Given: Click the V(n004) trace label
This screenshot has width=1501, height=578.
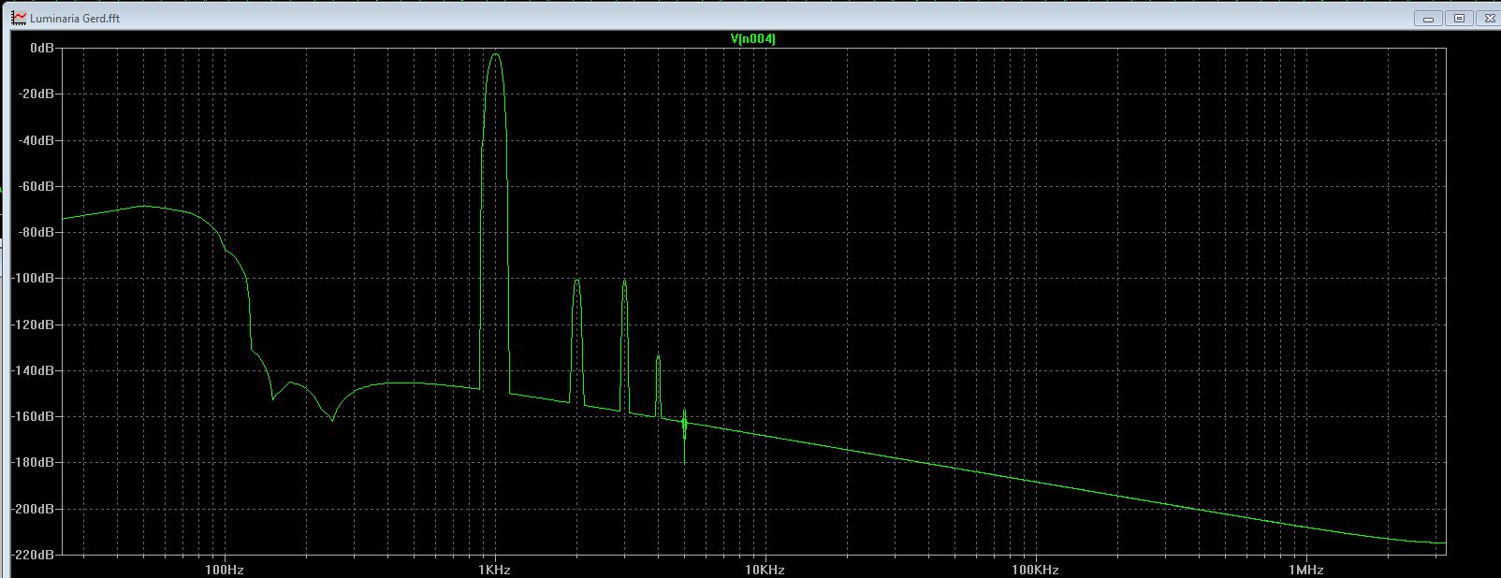Looking at the screenshot, I should click(x=753, y=38).
